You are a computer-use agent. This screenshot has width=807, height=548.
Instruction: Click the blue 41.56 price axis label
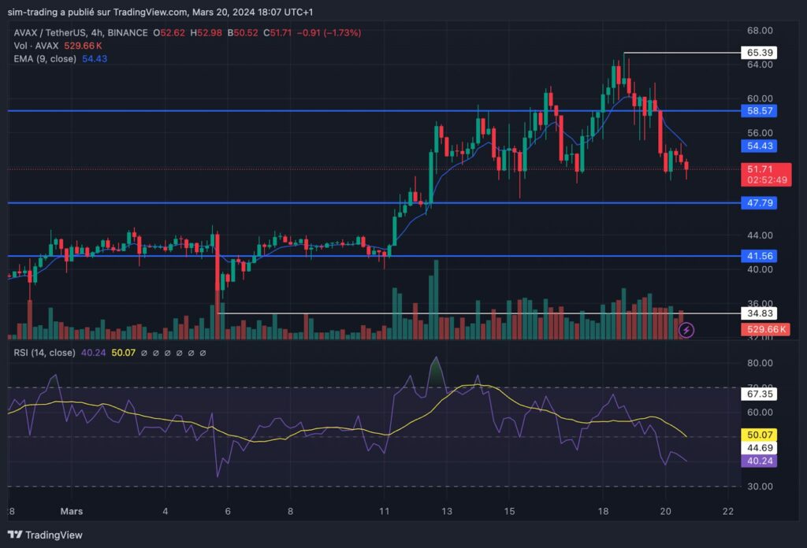[x=759, y=255]
